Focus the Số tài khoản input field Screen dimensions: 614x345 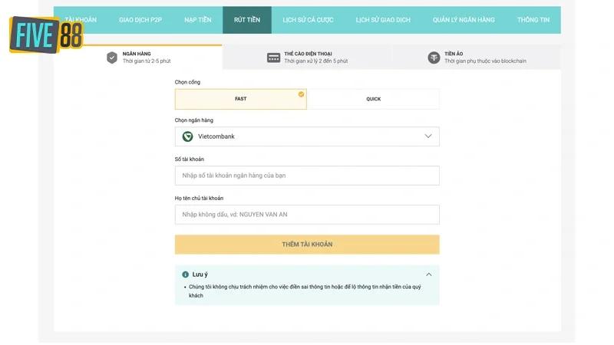[x=307, y=176]
